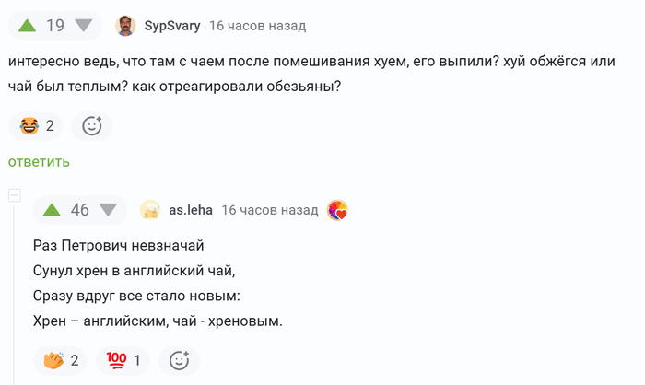The height and width of the screenshot is (385, 645).
Task: Click the rating count 46
Action: pos(80,210)
